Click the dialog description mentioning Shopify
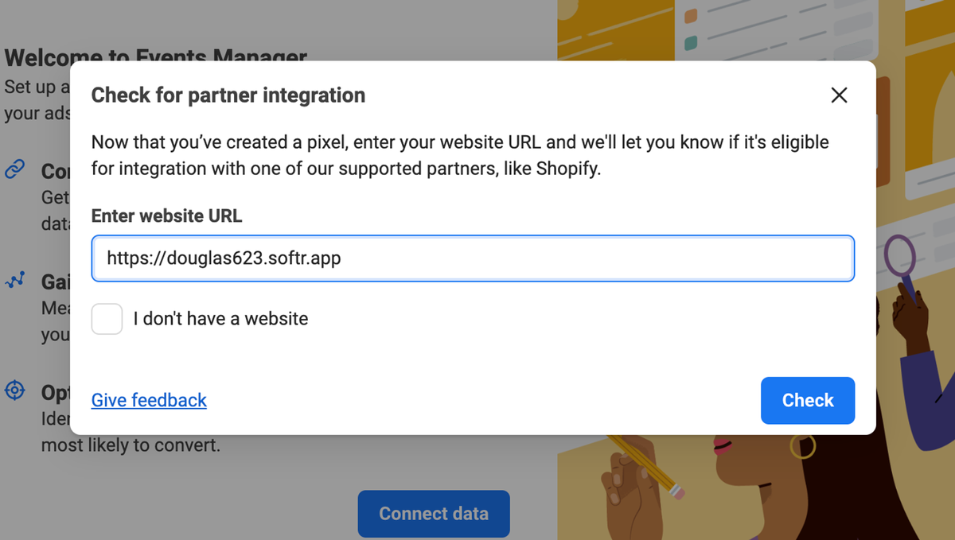The image size is (955, 540). (460, 156)
